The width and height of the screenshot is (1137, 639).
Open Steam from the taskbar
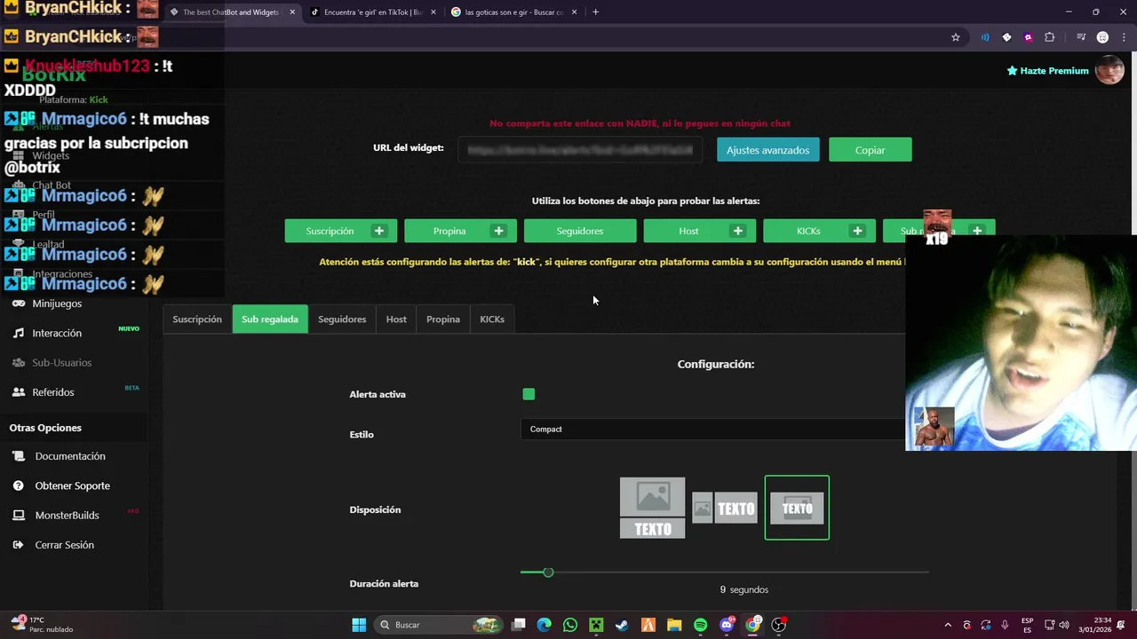622,625
